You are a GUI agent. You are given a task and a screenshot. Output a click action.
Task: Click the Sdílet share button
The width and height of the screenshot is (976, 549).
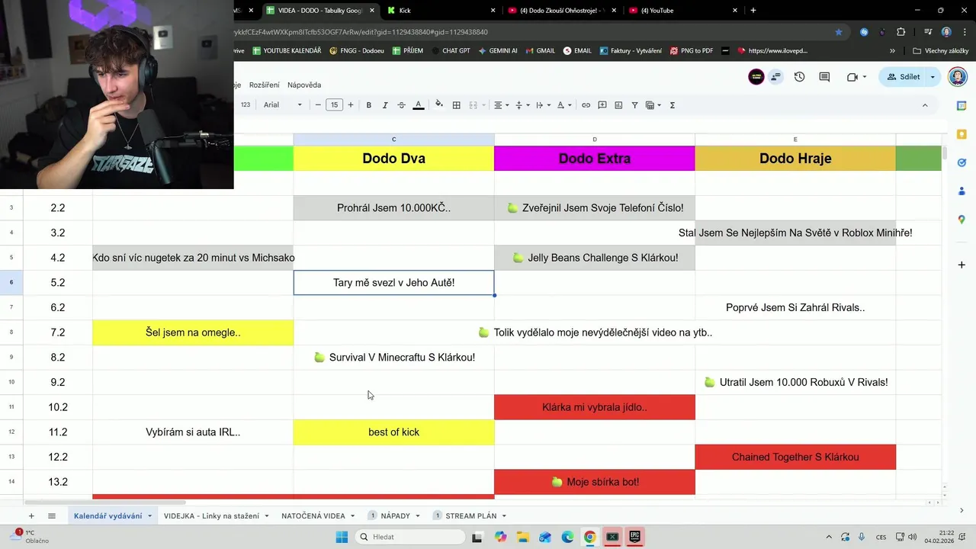tap(903, 77)
